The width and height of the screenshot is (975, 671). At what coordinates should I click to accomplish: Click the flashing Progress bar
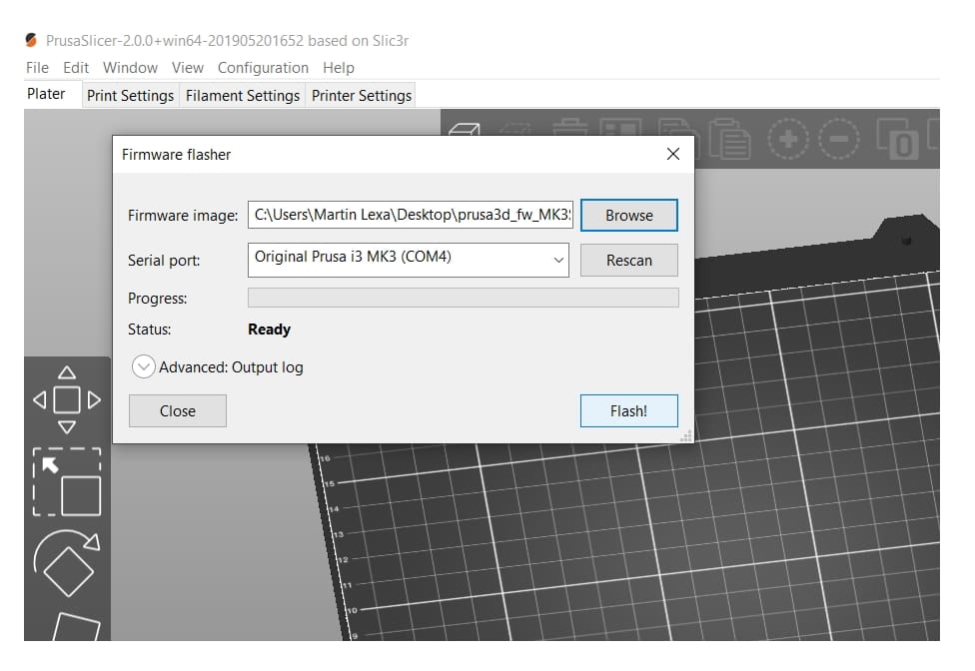[464, 298]
